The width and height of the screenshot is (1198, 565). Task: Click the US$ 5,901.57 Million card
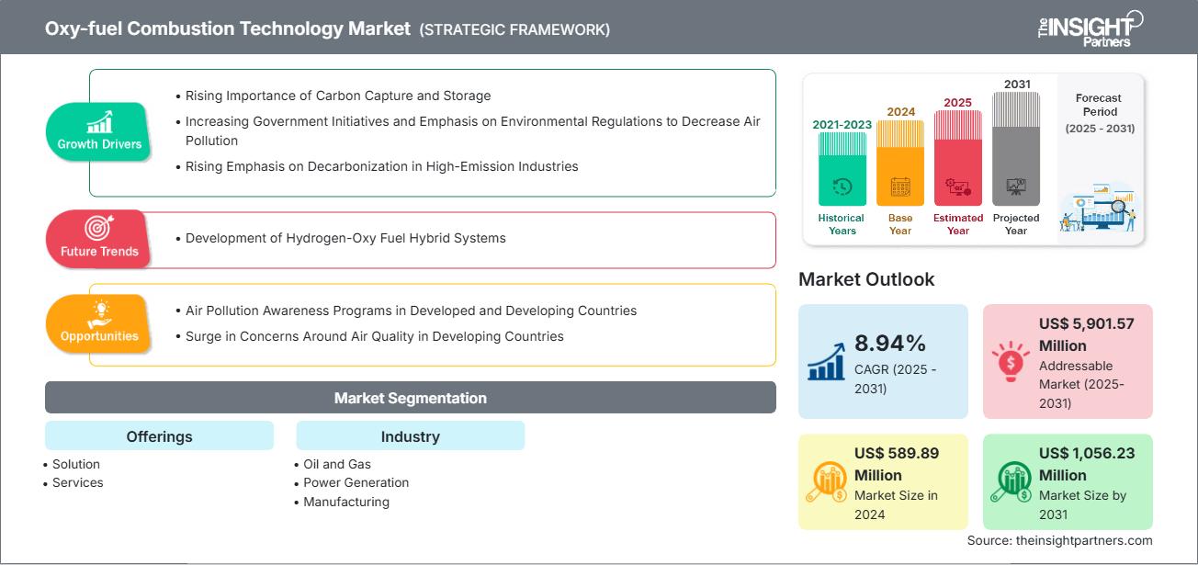click(1068, 361)
